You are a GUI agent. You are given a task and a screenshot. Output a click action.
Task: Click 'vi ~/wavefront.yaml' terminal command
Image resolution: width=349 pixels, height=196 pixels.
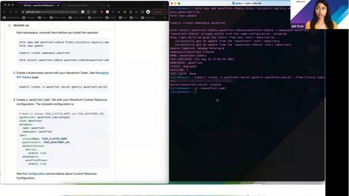[x=210, y=88]
